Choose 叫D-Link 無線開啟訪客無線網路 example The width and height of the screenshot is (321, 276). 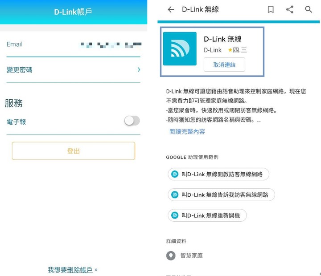click(218, 174)
